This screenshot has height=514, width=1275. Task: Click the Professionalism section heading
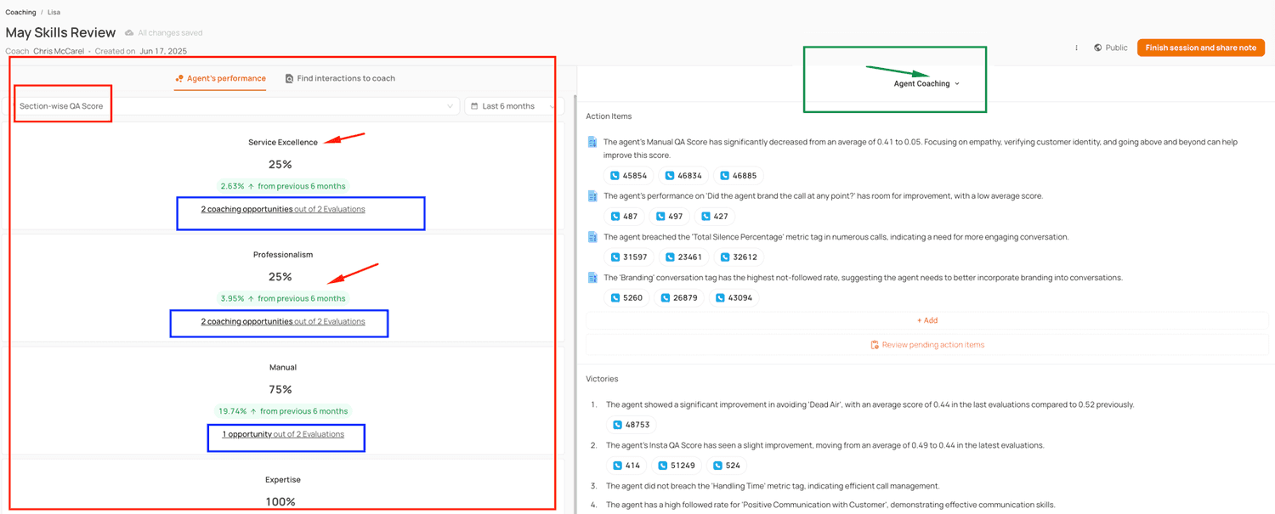(283, 255)
